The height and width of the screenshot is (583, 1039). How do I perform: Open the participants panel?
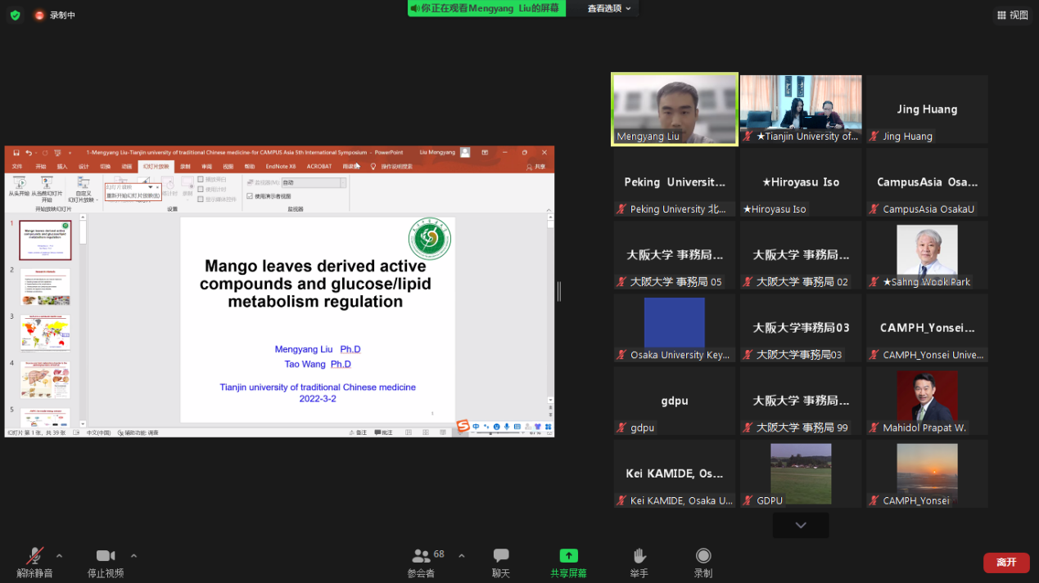tap(421, 557)
